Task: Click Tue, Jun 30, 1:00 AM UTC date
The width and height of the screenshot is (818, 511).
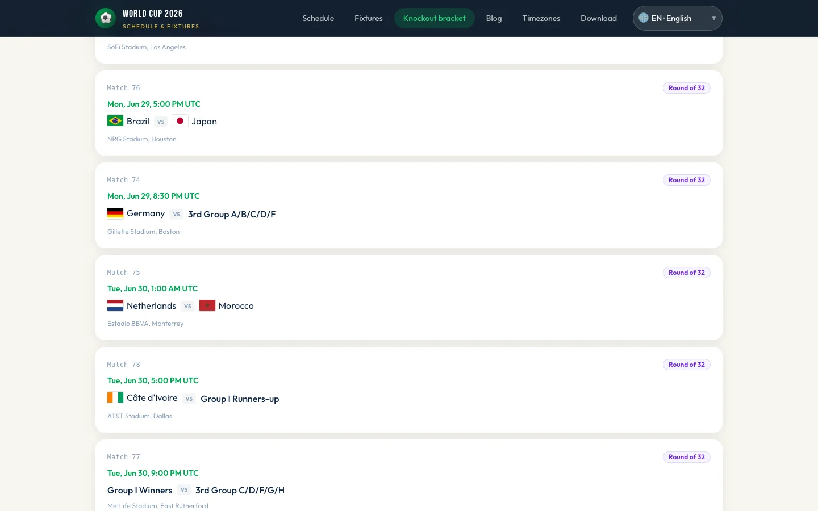Action: tap(153, 288)
